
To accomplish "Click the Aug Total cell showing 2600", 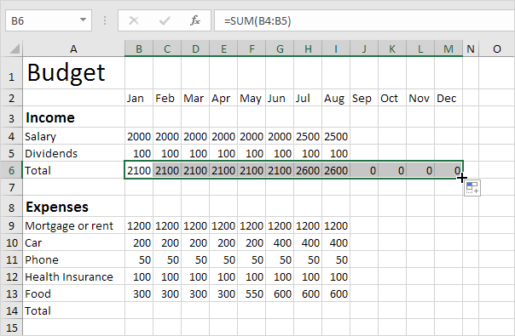I will (x=336, y=170).
